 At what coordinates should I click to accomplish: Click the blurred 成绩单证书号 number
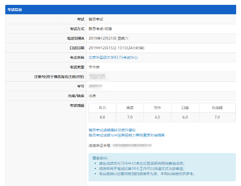click(132, 146)
